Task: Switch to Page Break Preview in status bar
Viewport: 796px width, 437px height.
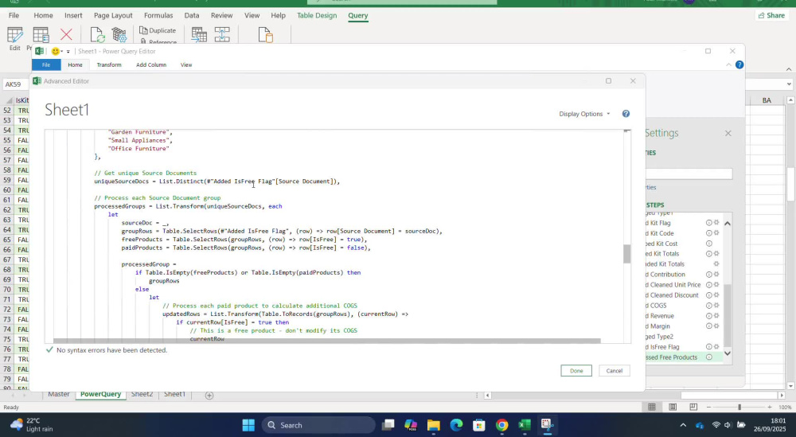Action: [x=693, y=407]
